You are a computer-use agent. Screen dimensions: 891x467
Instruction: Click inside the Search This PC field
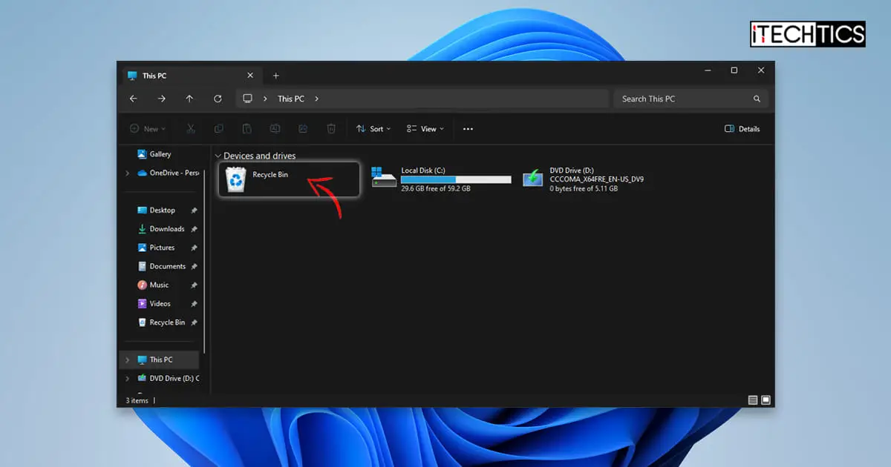683,98
